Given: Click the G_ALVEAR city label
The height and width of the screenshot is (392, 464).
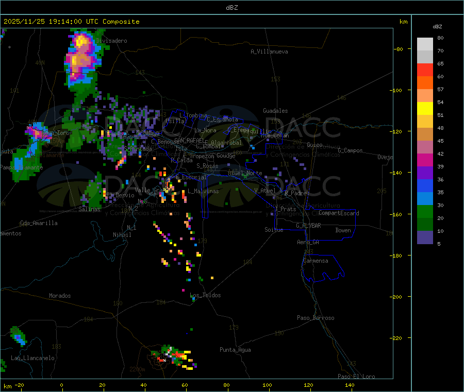Looking at the screenshot, I should point(308,226).
